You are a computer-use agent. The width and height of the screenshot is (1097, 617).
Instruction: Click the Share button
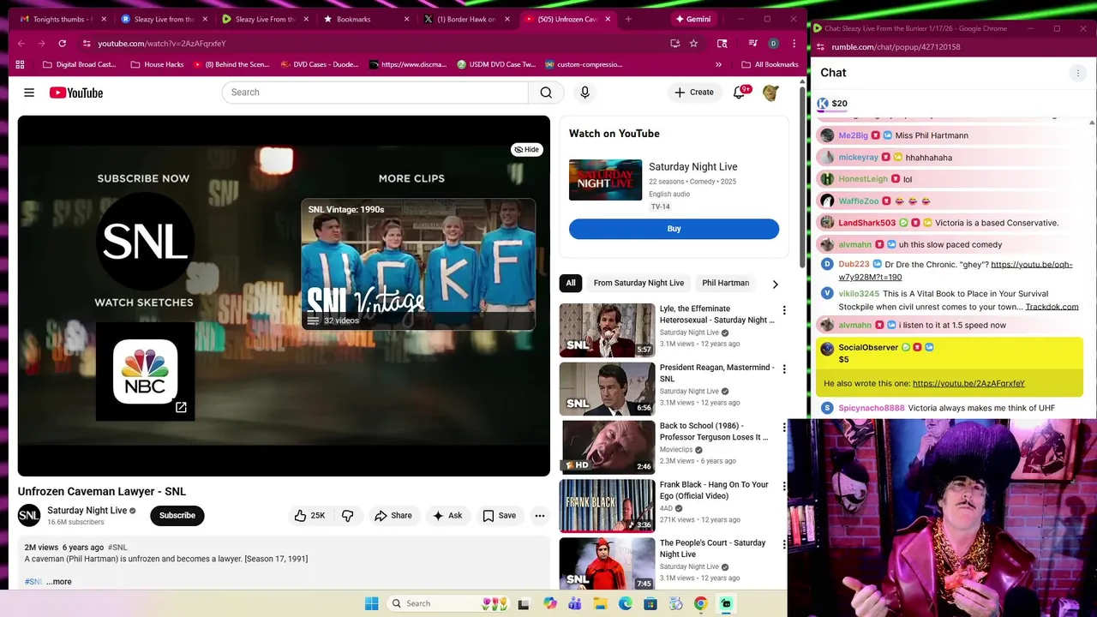pos(393,515)
